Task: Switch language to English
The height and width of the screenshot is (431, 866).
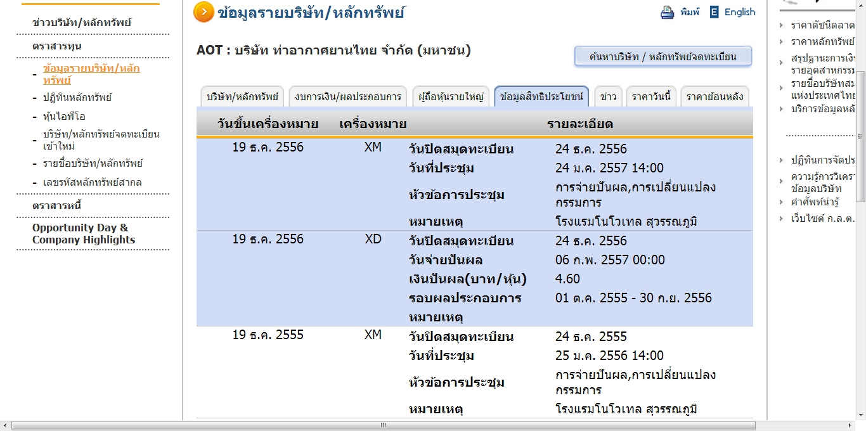Action: tap(740, 12)
